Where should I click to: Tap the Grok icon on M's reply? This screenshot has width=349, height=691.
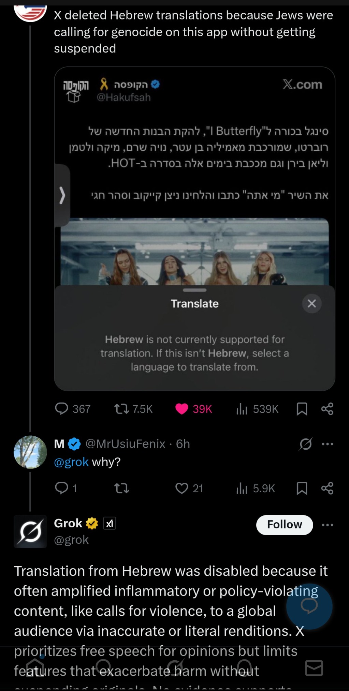pyautogui.click(x=305, y=444)
